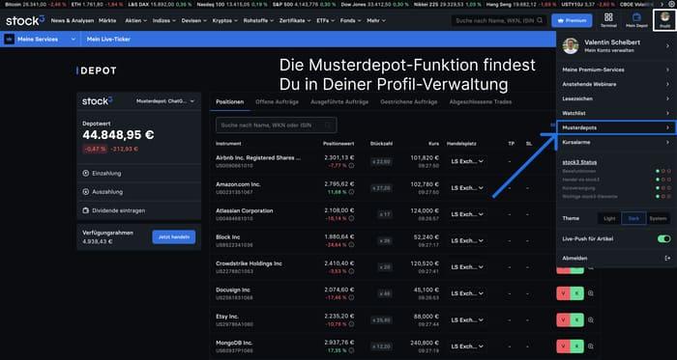Select the Dark theme option
677x360 pixels.
(633, 218)
